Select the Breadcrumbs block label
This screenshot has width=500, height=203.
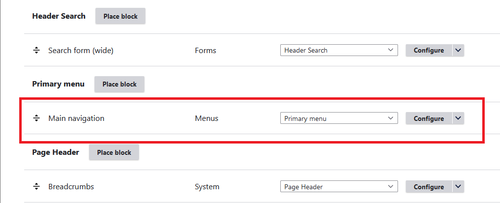coord(71,187)
